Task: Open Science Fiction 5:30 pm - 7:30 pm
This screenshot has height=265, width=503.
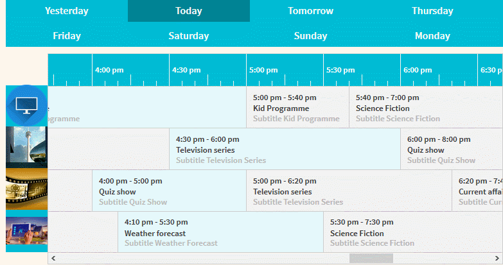Action: click(x=413, y=232)
